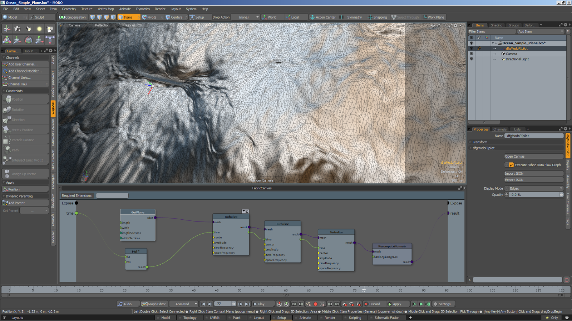Viewport: 572px width, 321px height.
Task: Click the viewport rotate control icon
Action: 439,25
